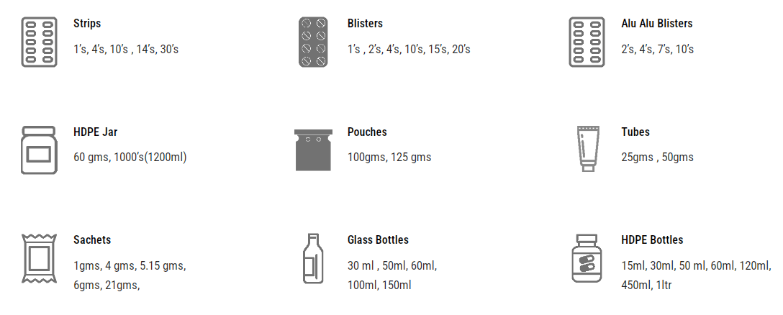The image size is (783, 315).
Task: Click the Blisters pill pack icon
Action: 313,42
